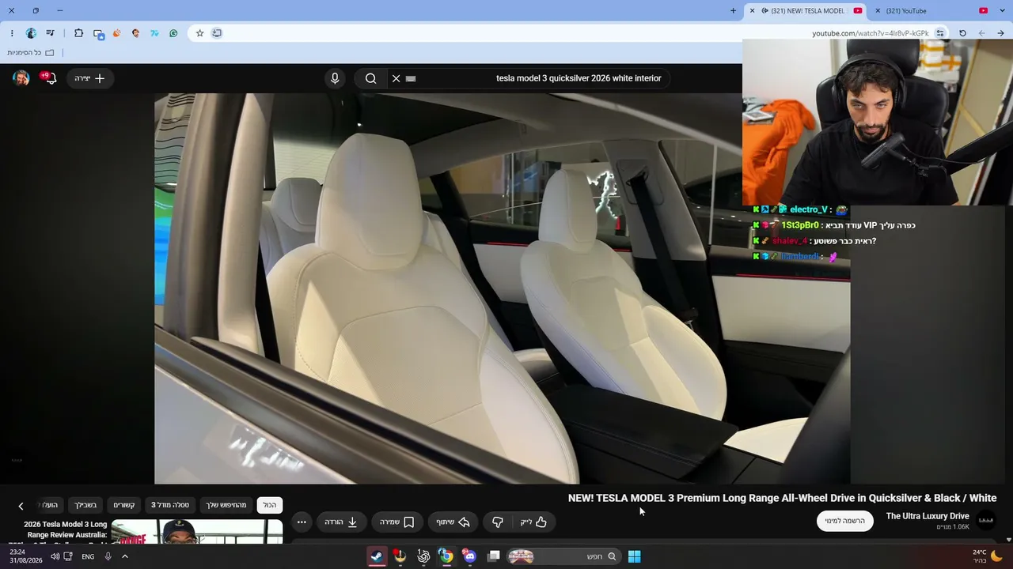1013x569 pixels.
Task: Show hidden system tray icons
Action: pyautogui.click(x=124, y=556)
